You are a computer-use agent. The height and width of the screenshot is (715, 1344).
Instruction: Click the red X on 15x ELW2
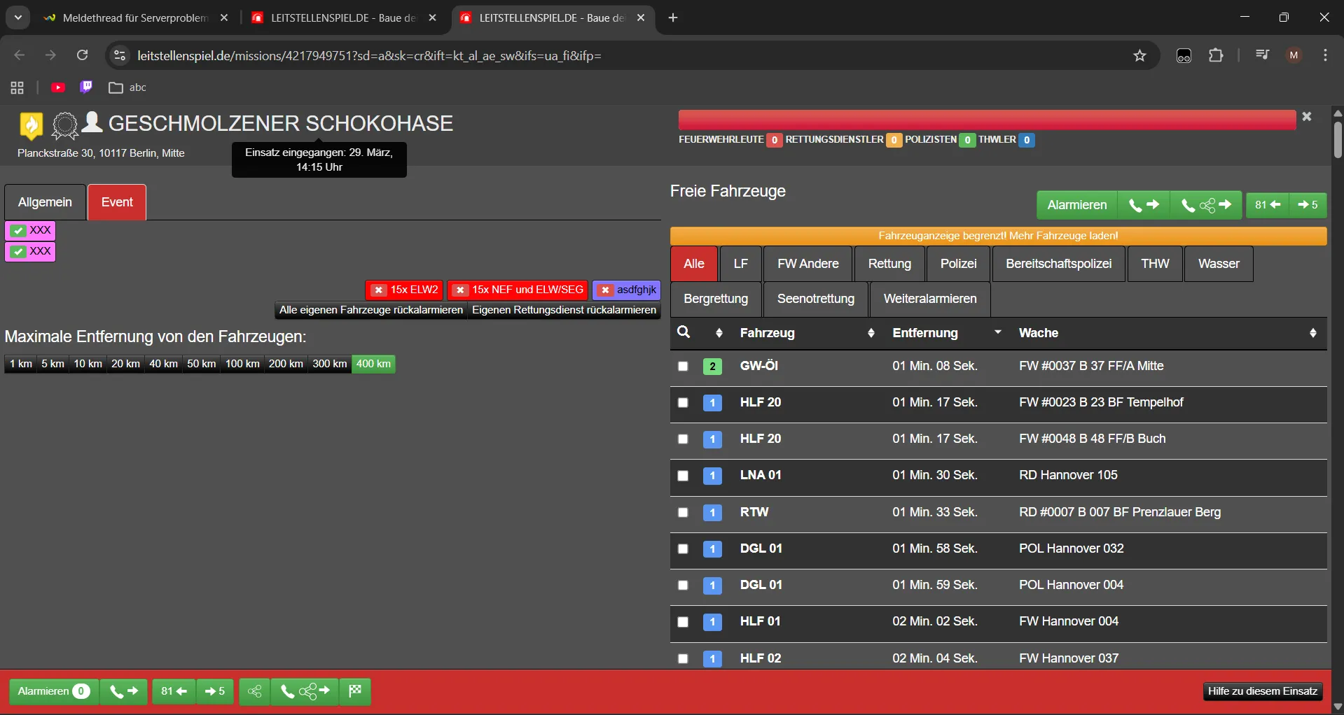point(379,290)
